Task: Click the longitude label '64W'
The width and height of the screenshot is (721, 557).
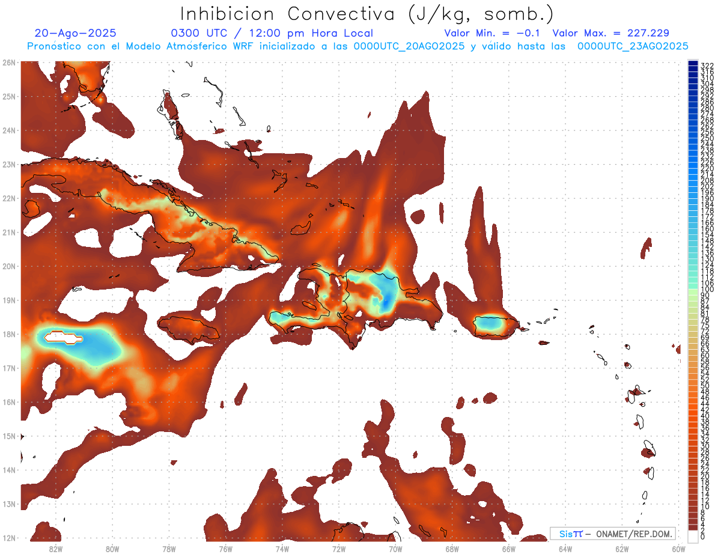Action: tap(565, 549)
